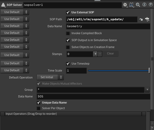The image size is (154, 130).
Task: Open the Group field dropdown arrow
Action: [x=147, y=90]
